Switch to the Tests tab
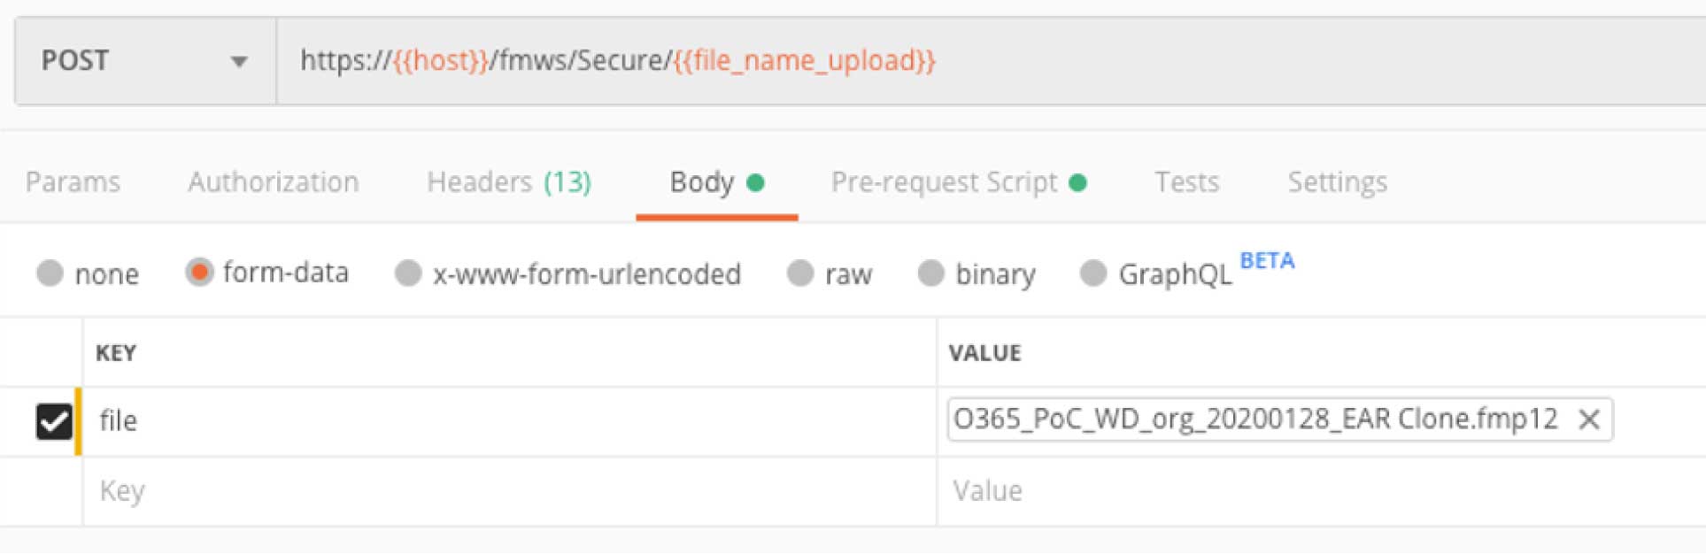 point(1186,182)
